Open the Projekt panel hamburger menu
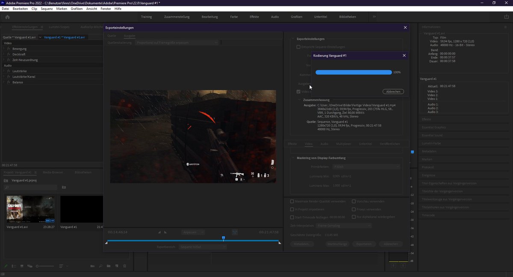The width and height of the screenshot is (513, 277). [36, 172]
